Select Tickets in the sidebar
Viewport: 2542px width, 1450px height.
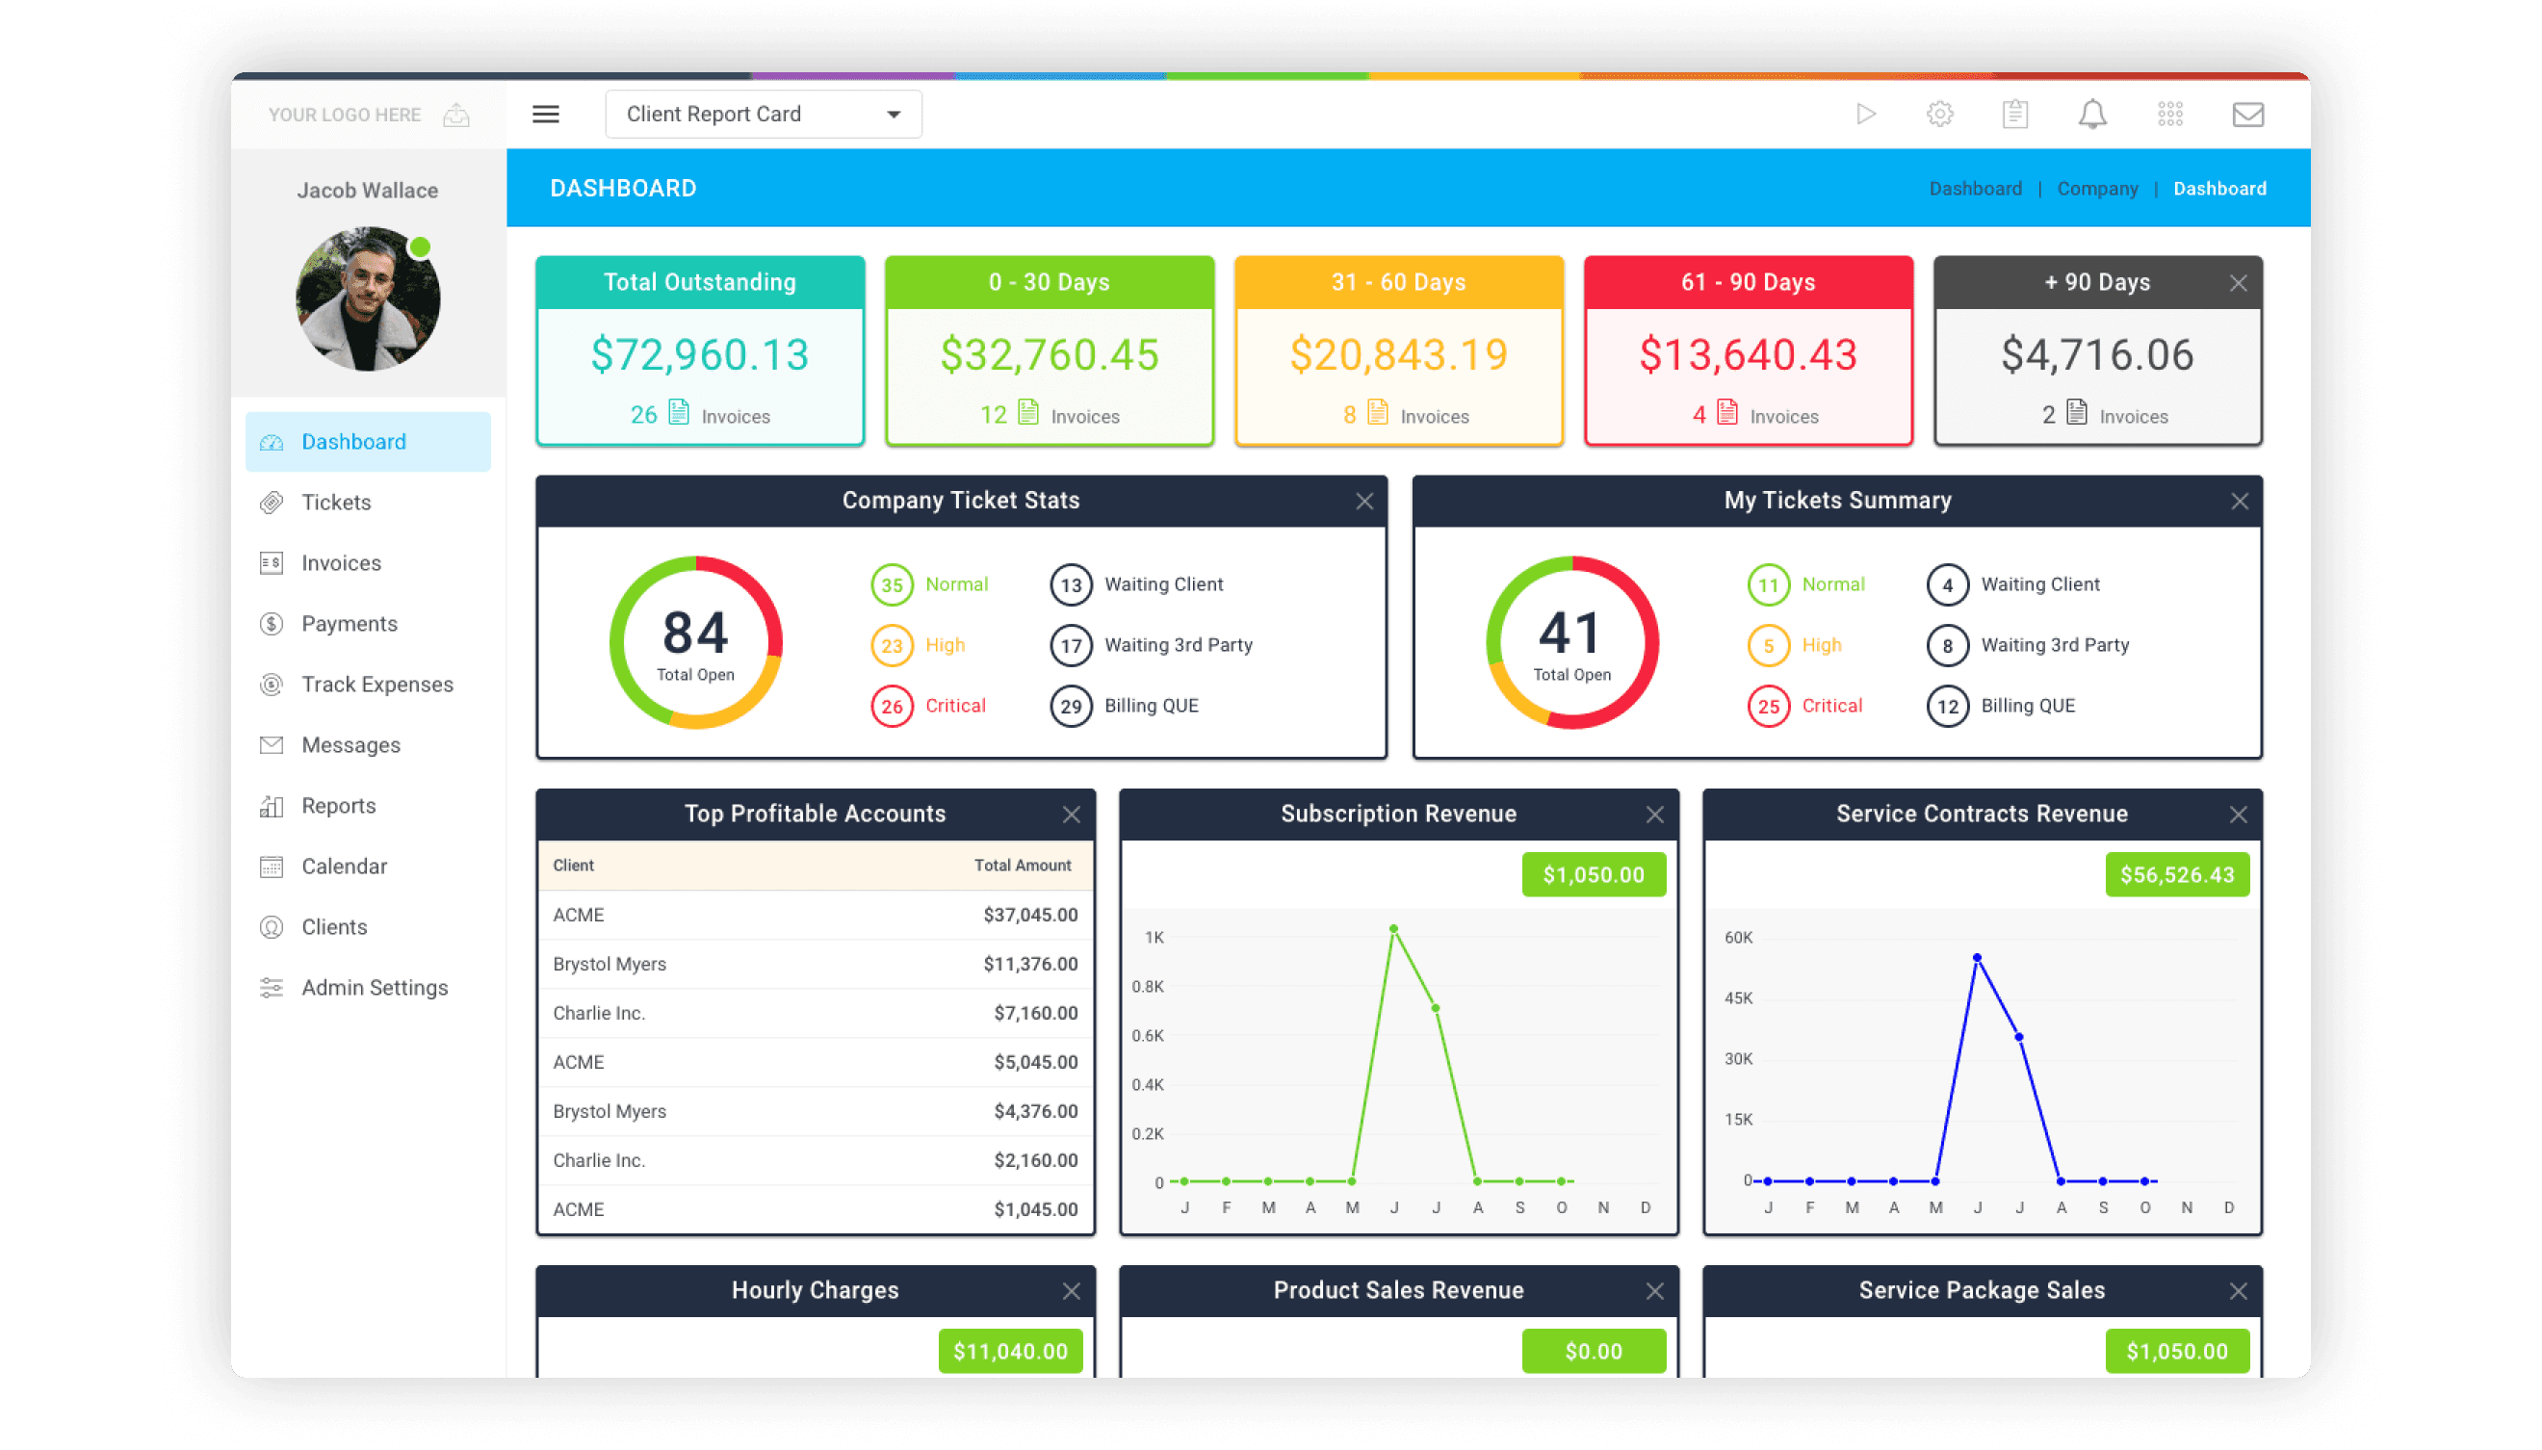click(337, 502)
